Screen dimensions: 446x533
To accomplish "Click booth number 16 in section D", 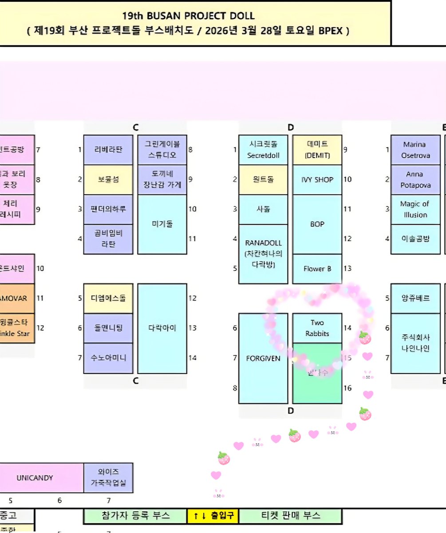I will 347,388.
